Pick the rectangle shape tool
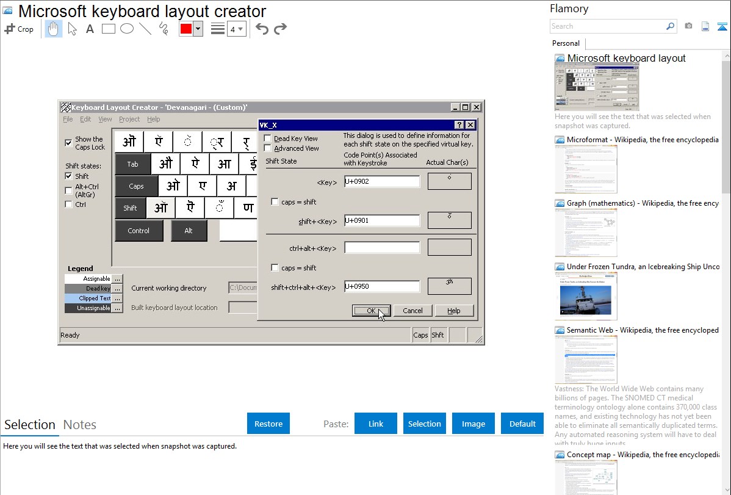The height and width of the screenshot is (495, 731). click(x=109, y=29)
